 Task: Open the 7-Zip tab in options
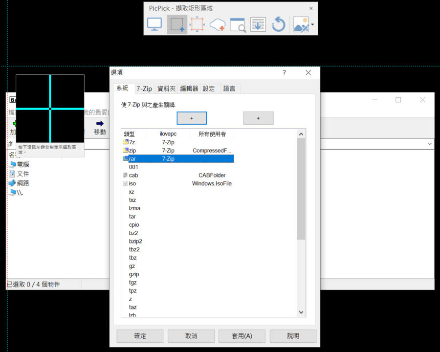(x=144, y=88)
